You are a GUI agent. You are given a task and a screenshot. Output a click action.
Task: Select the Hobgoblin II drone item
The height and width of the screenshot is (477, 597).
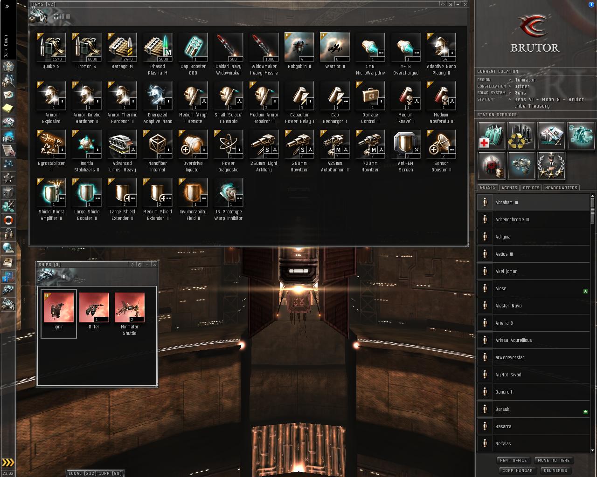pyautogui.click(x=299, y=51)
